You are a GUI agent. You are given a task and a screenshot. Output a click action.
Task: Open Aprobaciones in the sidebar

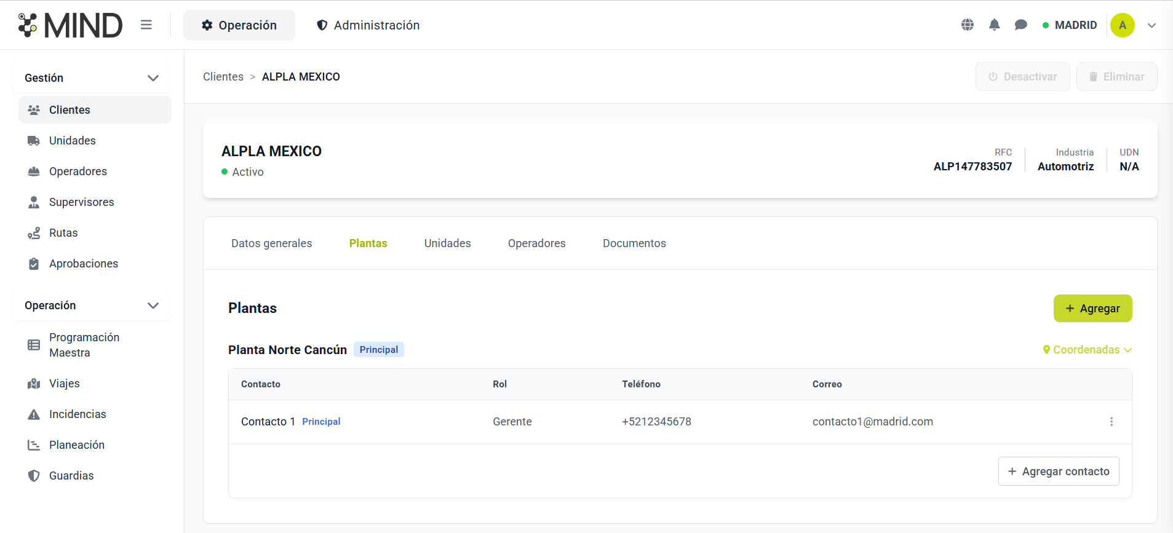coord(95,264)
